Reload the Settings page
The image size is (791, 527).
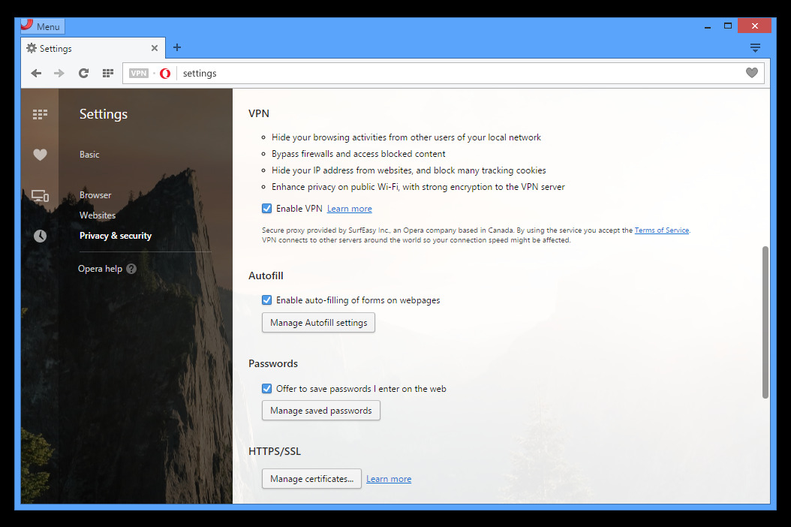tap(83, 73)
